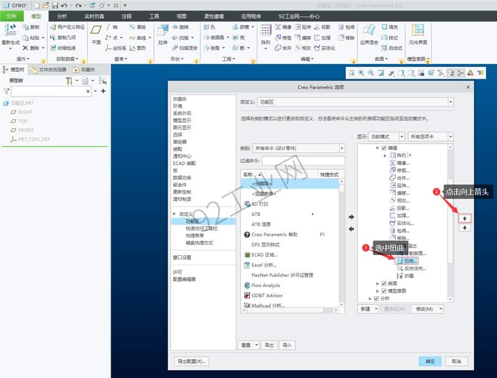Image resolution: width=497 pixels, height=378 pixels.
Task: Open the Boundary Blend (边界混合) tool
Action: point(369,34)
